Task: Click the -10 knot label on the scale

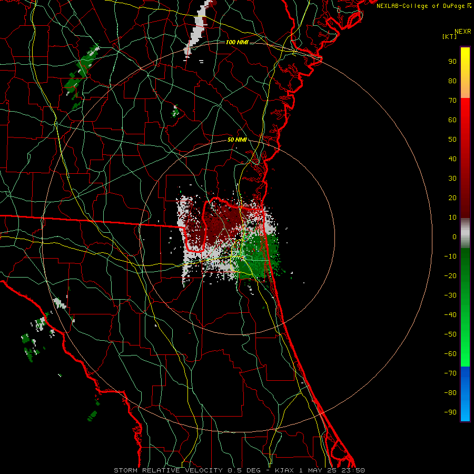Action: 450,256
